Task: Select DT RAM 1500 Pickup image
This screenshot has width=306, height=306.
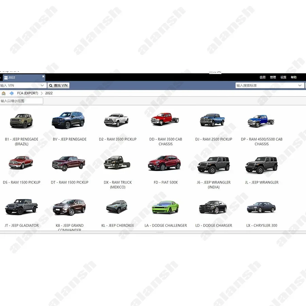Action: (68, 163)
